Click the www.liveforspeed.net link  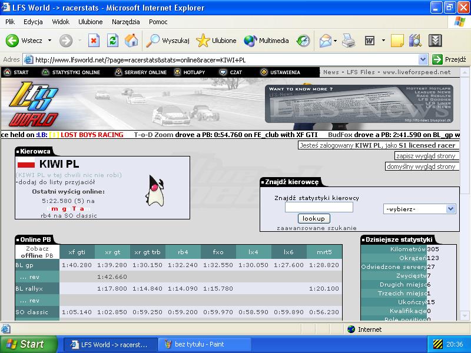coord(417,72)
